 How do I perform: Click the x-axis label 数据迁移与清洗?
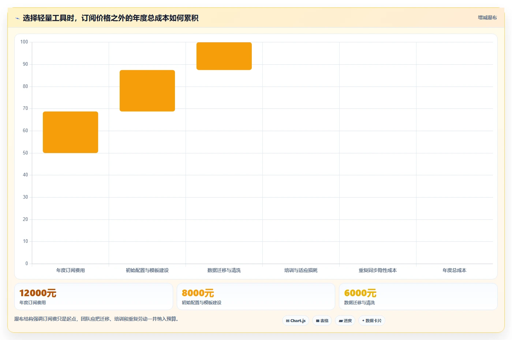(x=224, y=270)
